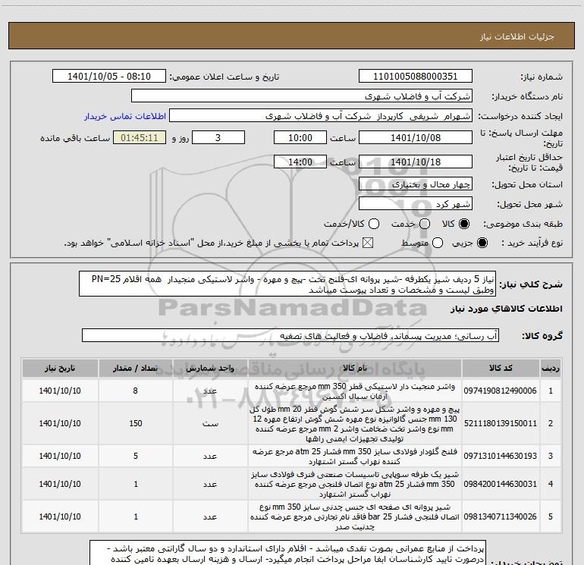Click item name واشر منجیت دار لاستیکی
Viewport: 584px width, 565px height.
355,391
